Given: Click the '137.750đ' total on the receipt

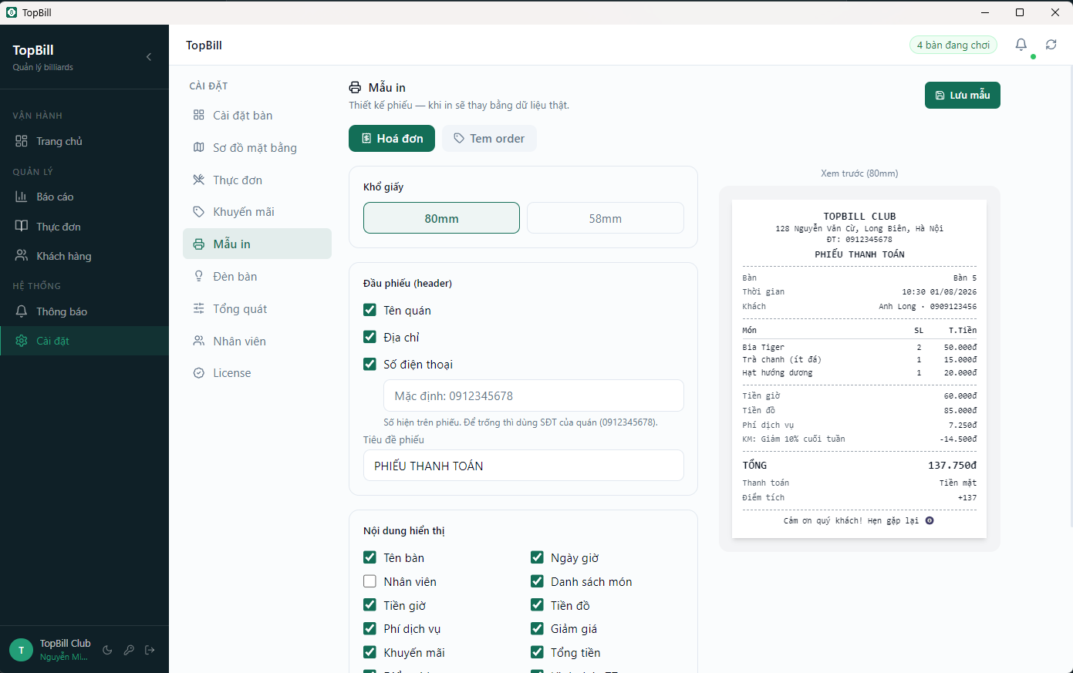Looking at the screenshot, I should [952, 465].
